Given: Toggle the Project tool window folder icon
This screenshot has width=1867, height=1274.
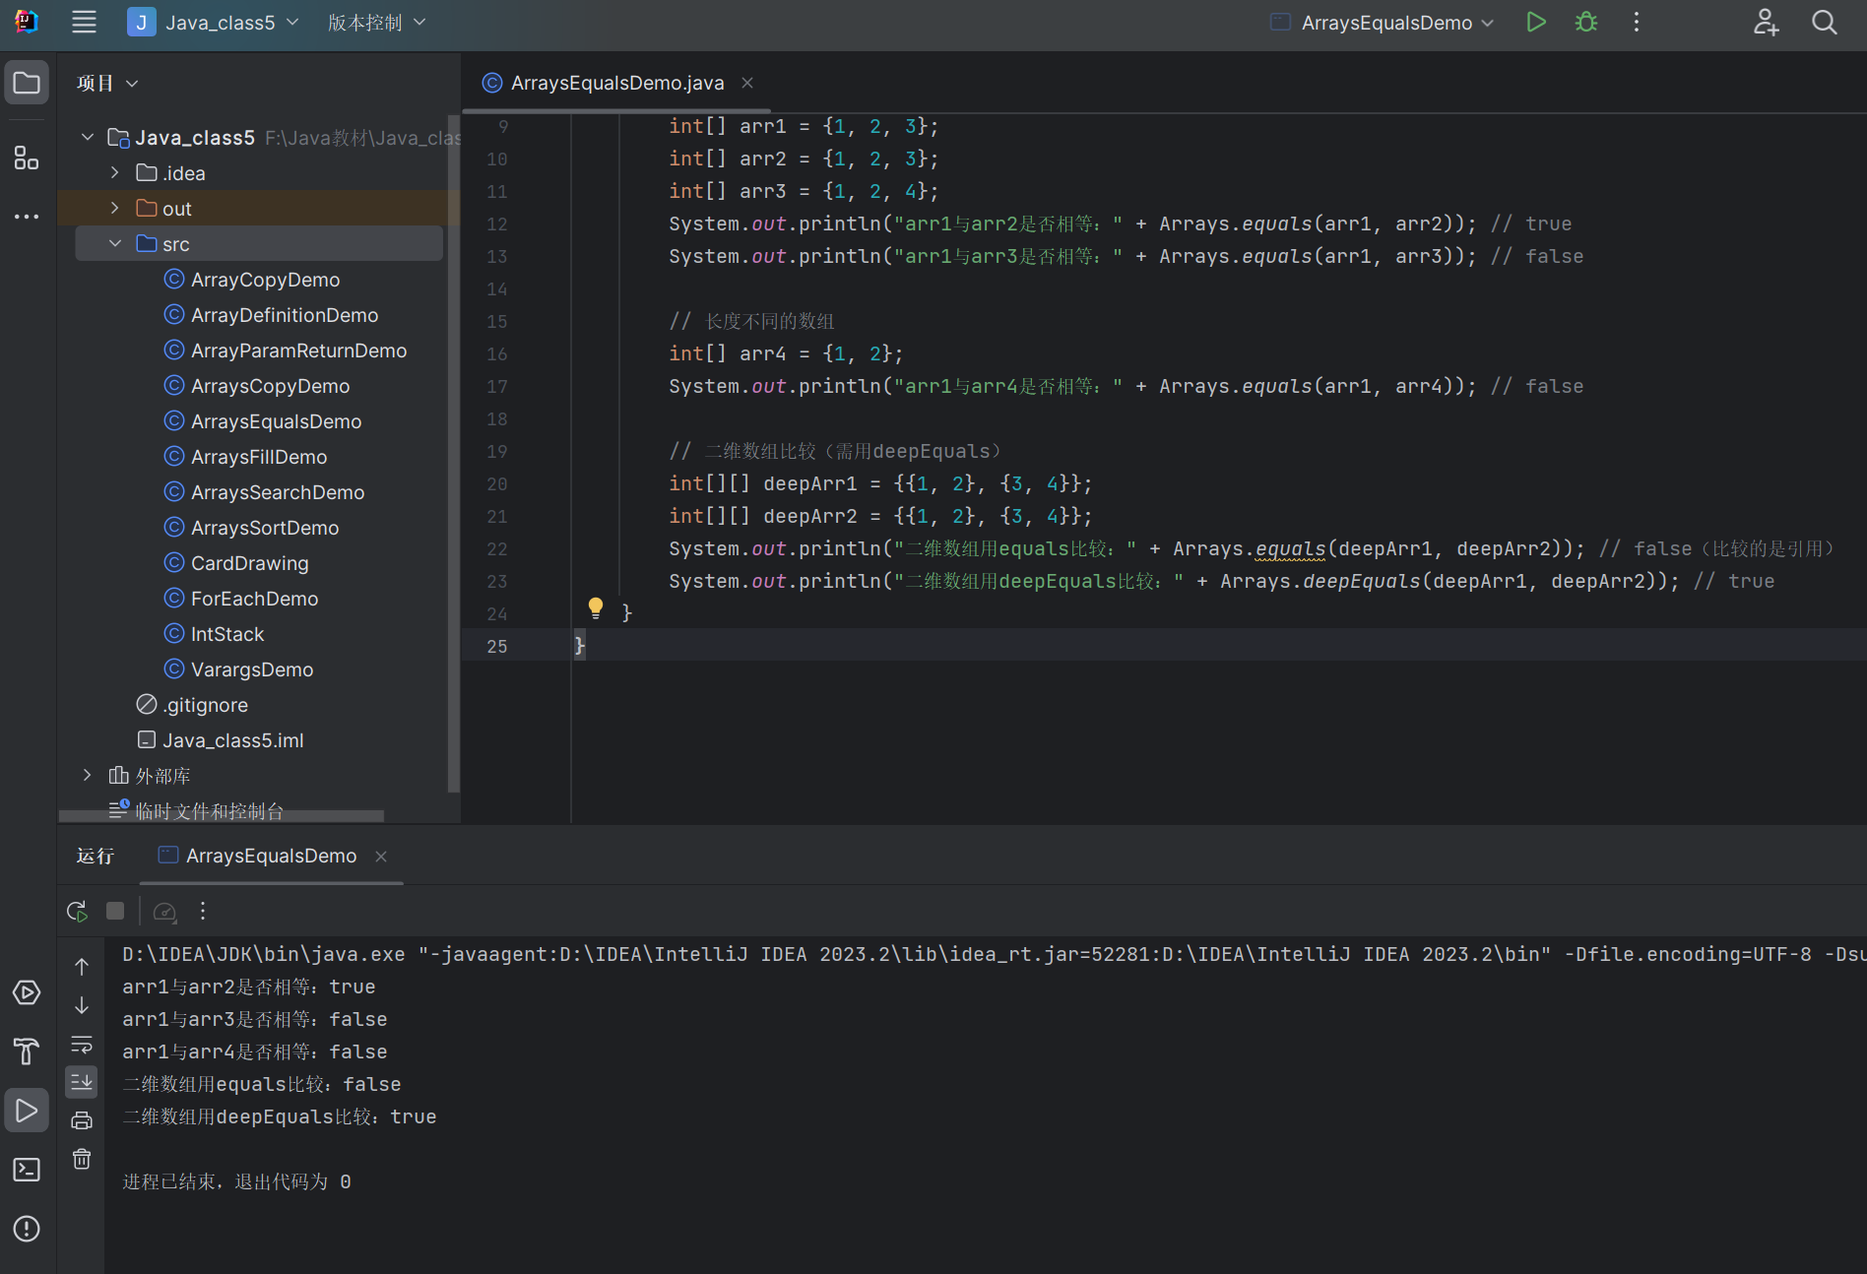Looking at the screenshot, I should 27,83.
